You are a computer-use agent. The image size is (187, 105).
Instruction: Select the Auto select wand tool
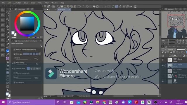coord(8,30)
